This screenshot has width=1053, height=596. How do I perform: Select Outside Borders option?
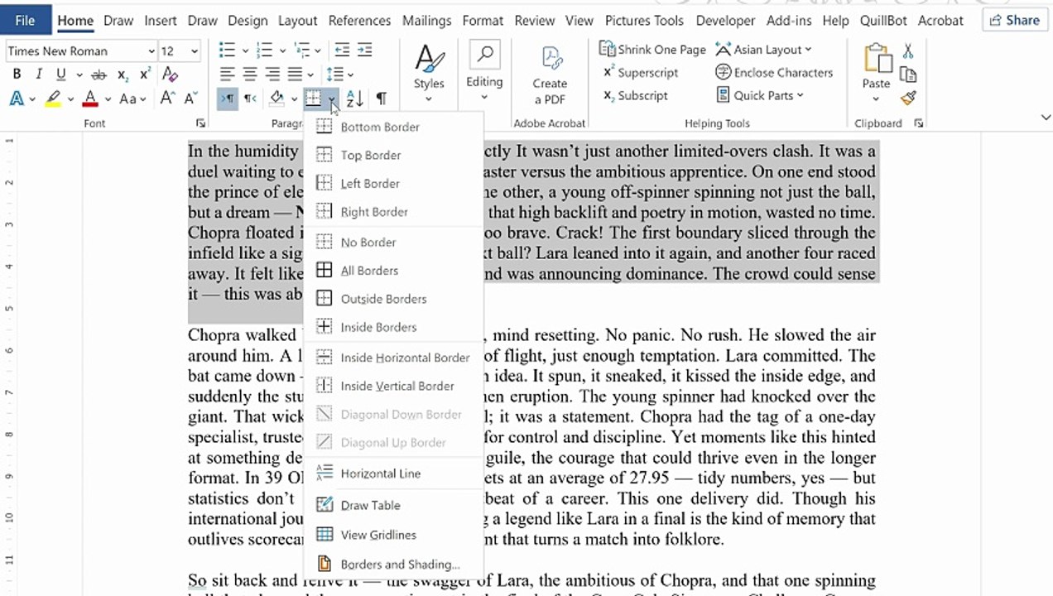point(393,299)
